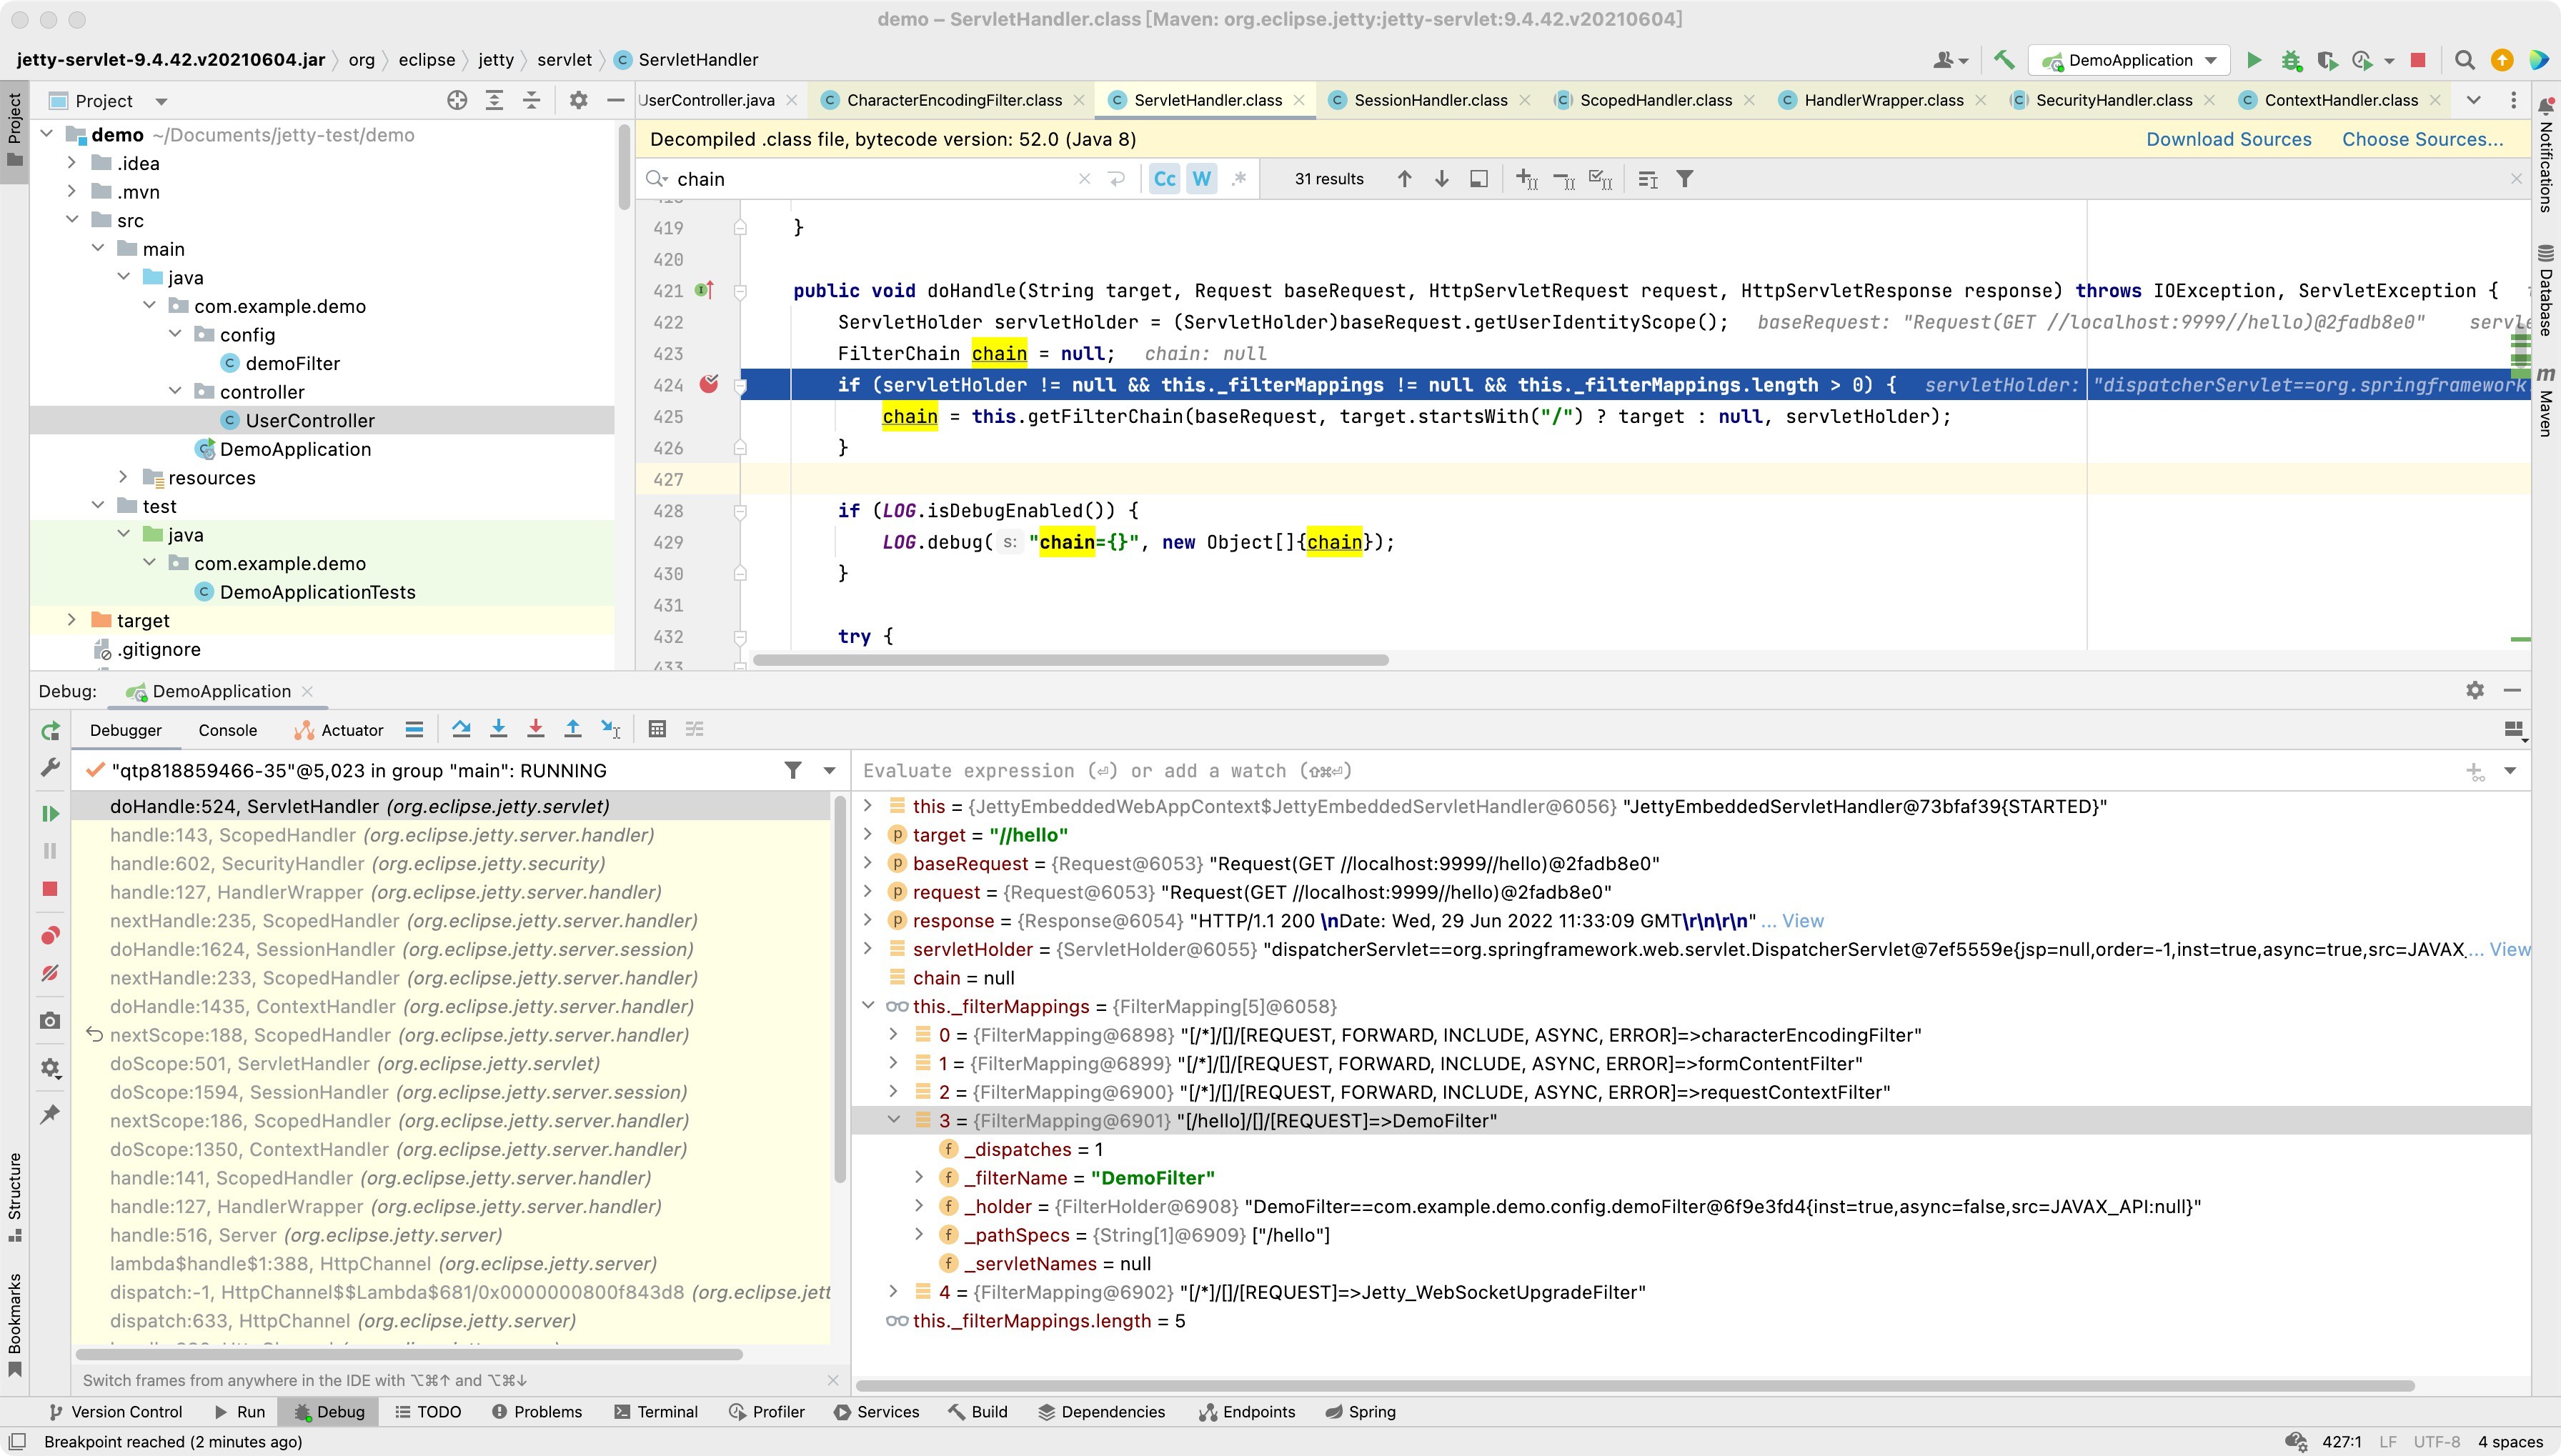Open the Maven side panel
This screenshot has width=2561, height=1456.
coord(2545,401)
